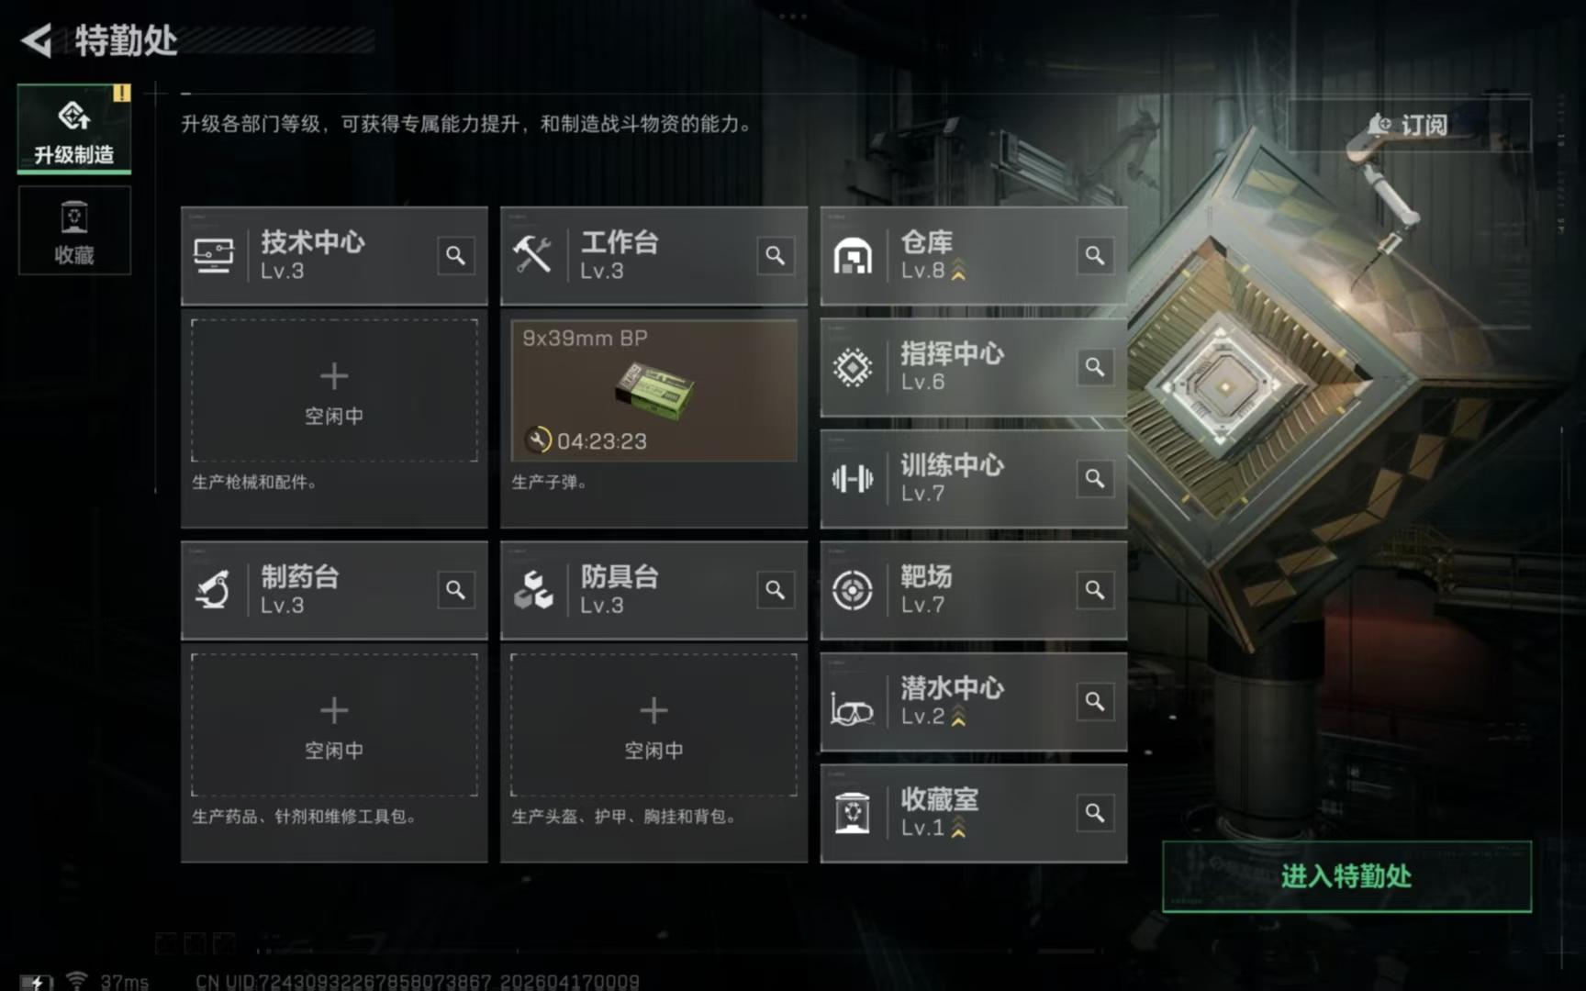Switch to the 收藏 sidebar tab
Screen dimensions: 1586x991
(74, 230)
